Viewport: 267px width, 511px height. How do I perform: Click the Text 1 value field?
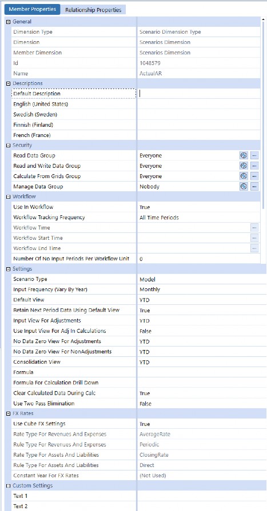coord(202,496)
